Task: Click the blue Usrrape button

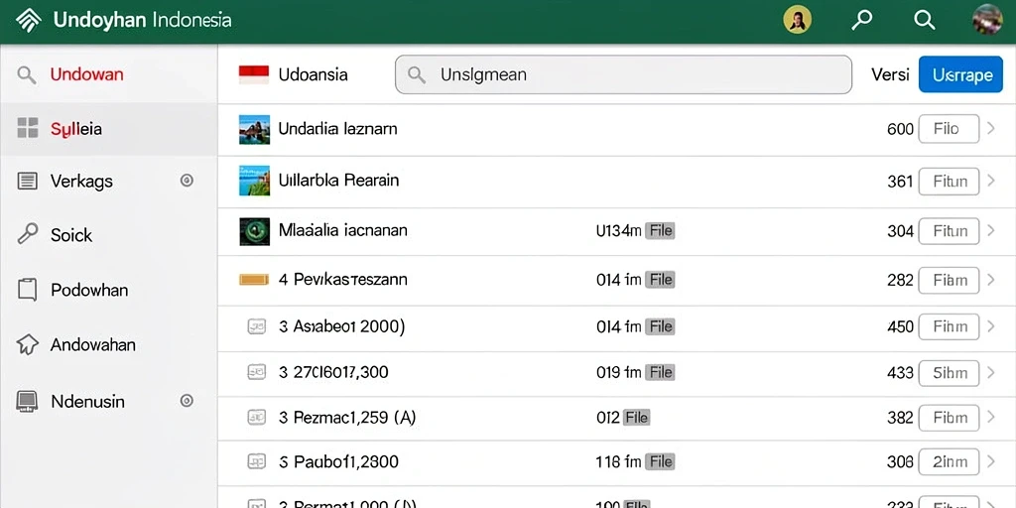Action: (960, 74)
